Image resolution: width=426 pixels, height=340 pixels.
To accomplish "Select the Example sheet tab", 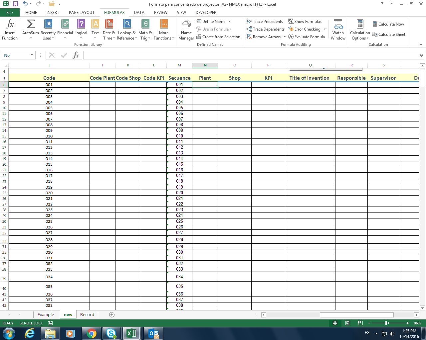I will click(x=46, y=315).
